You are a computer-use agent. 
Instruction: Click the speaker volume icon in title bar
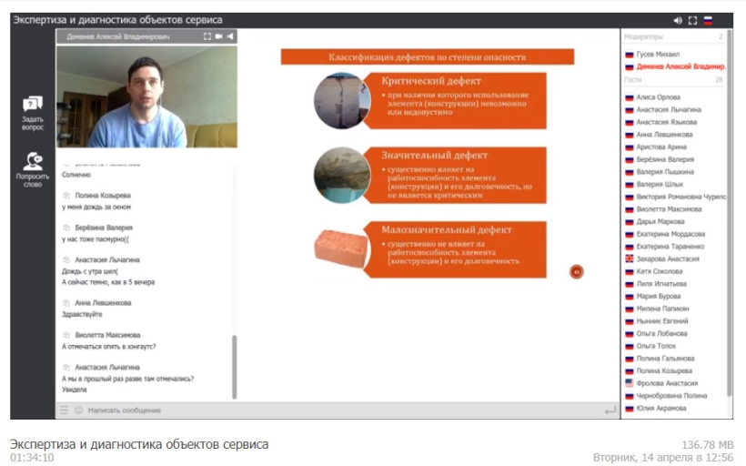[678, 20]
